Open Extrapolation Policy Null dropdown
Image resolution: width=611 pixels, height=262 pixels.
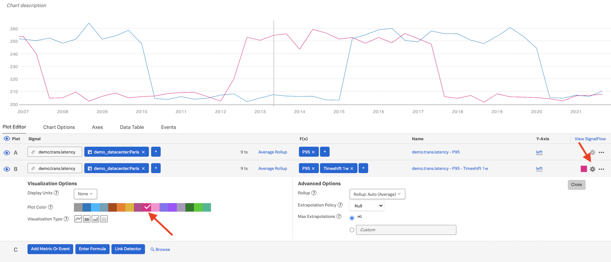tap(367, 206)
